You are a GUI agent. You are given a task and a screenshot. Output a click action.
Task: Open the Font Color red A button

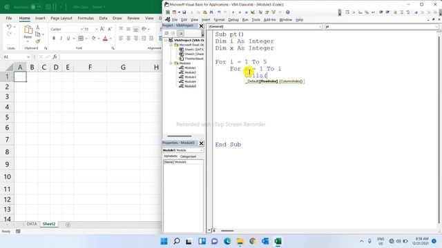[105, 39]
